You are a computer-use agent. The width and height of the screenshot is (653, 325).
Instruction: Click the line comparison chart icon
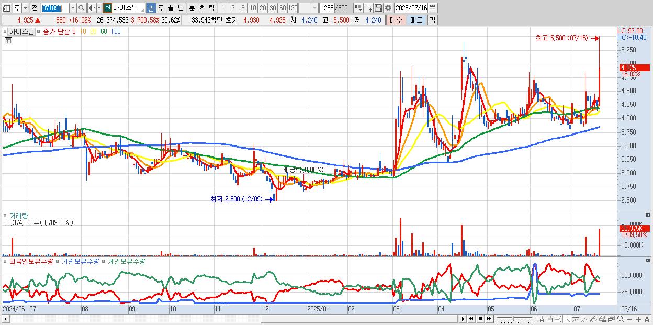click(577, 319)
